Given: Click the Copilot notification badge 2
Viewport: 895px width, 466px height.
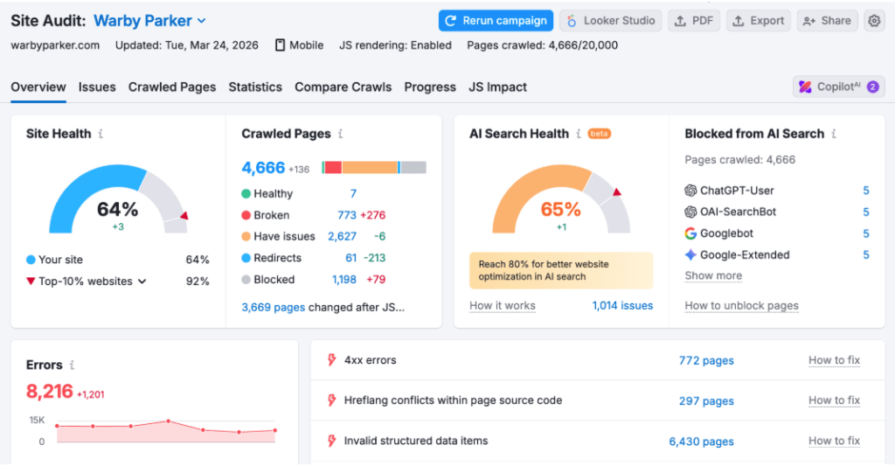Looking at the screenshot, I should tap(873, 87).
